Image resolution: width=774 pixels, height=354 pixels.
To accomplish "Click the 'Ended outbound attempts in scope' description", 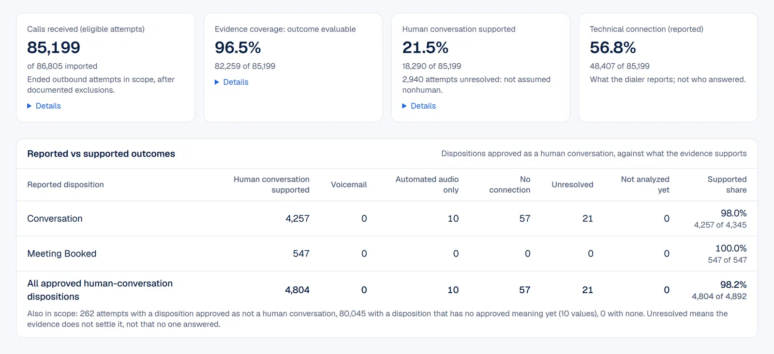I will pyautogui.click(x=101, y=85).
